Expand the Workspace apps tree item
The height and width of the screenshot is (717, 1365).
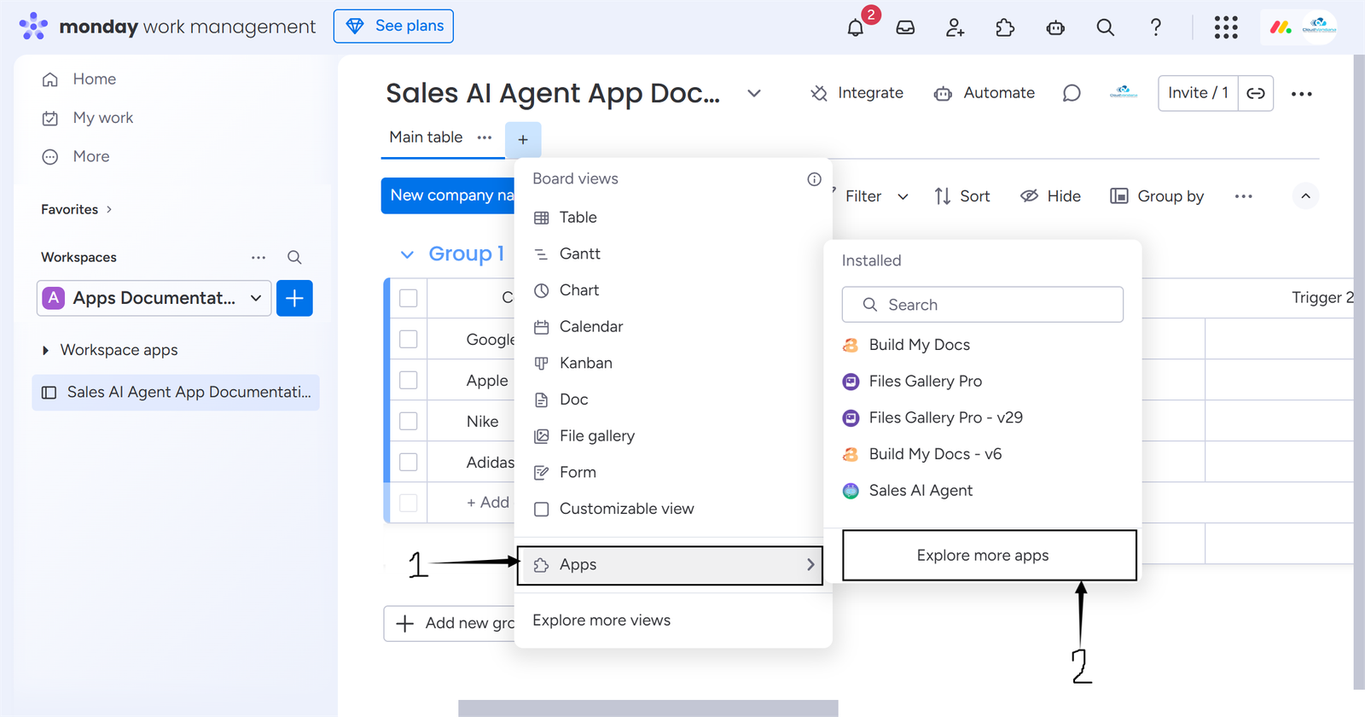[x=45, y=350]
